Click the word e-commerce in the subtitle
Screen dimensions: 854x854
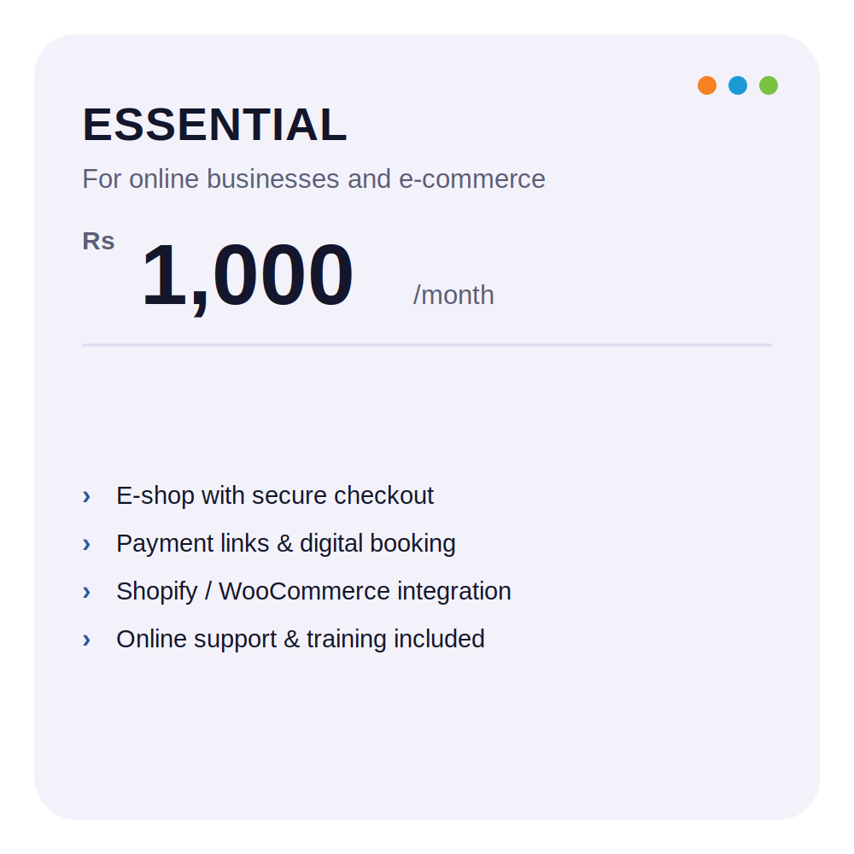(472, 179)
